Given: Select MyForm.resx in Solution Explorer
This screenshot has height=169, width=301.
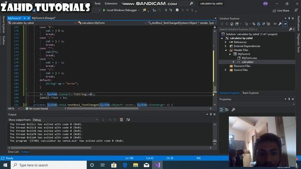Looking at the screenshot, I should click(249, 58).
